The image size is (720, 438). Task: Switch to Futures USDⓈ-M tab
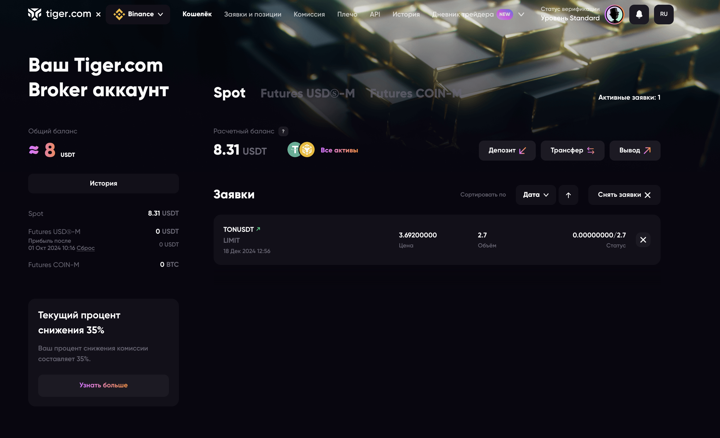coord(307,93)
